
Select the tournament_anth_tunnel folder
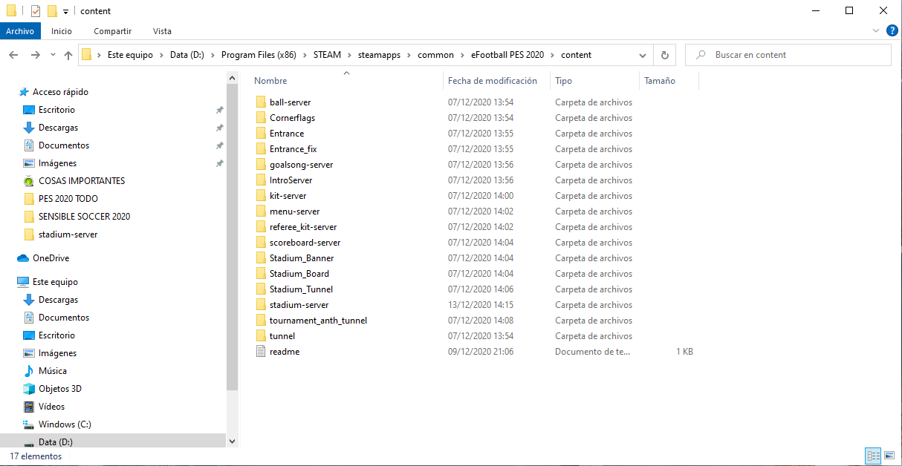click(x=318, y=321)
